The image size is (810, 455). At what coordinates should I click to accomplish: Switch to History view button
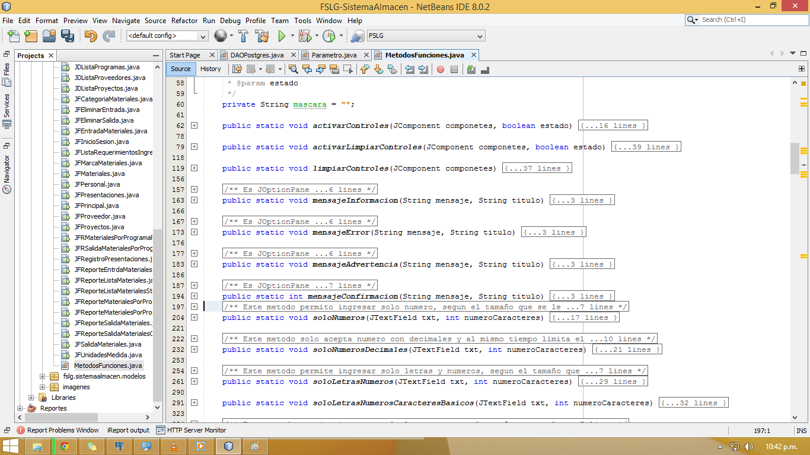pos(211,69)
